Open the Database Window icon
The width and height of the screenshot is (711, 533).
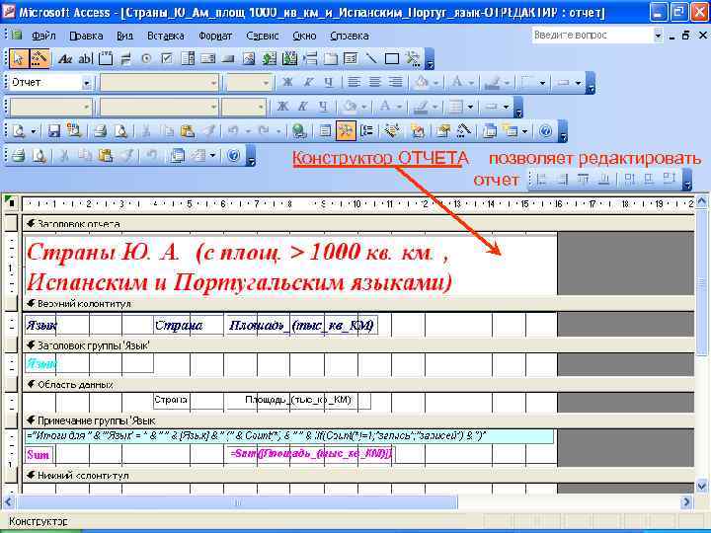(x=490, y=131)
